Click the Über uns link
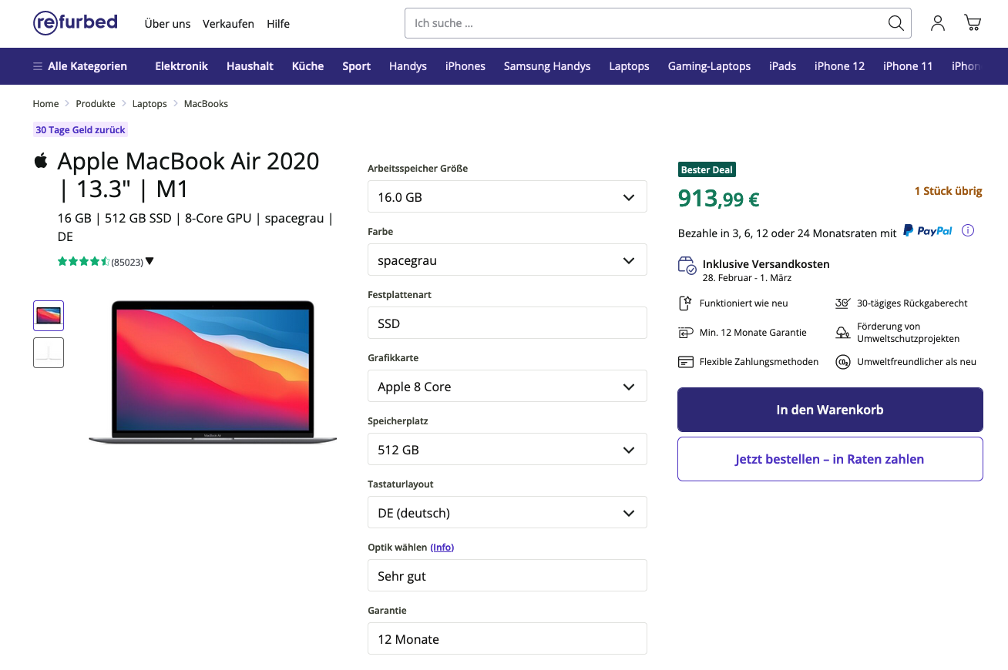The image size is (1008, 670). (167, 24)
